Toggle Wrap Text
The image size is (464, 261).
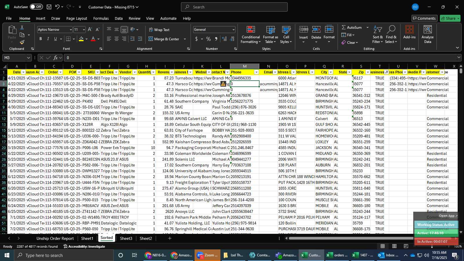click(159, 30)
